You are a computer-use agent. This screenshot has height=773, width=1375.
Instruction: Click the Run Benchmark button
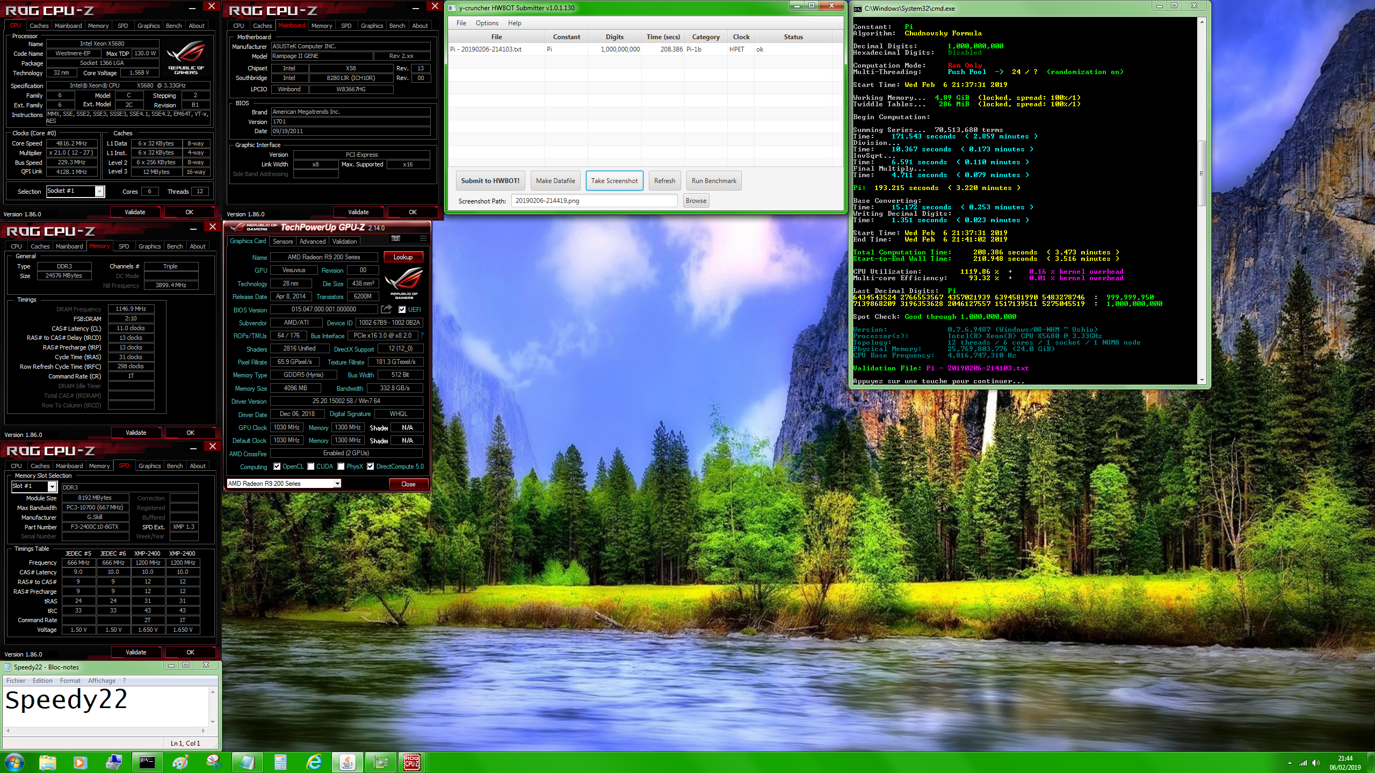[714, 181]
